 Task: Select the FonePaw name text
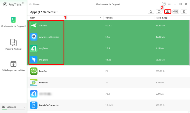[44, 83]
